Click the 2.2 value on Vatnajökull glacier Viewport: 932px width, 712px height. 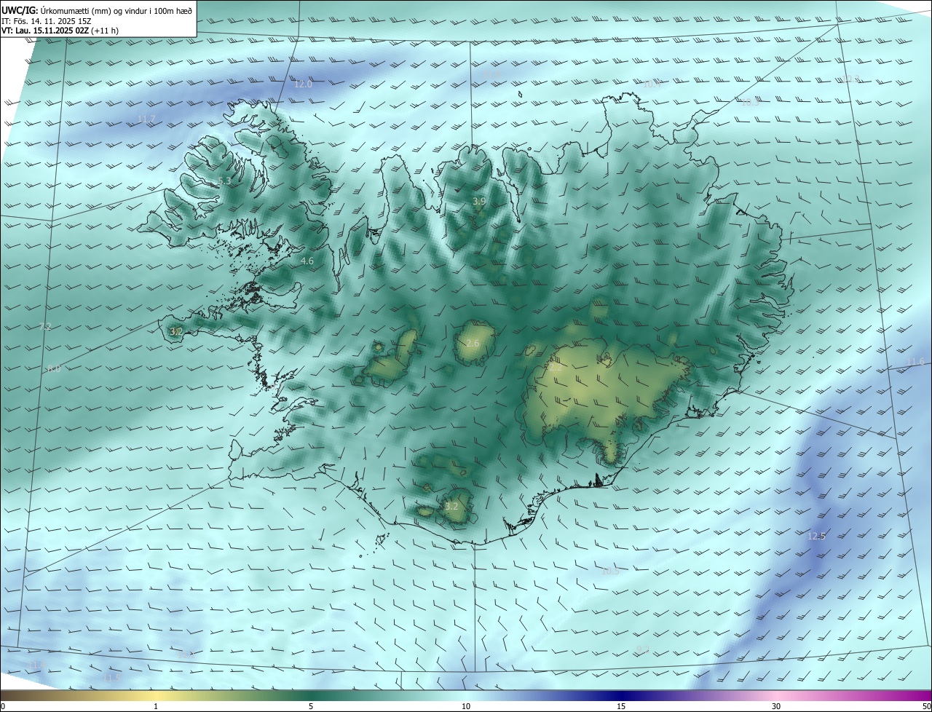pyautogui.click(x=555, y=368)
